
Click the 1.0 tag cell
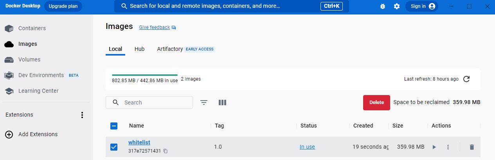point(218,147)
